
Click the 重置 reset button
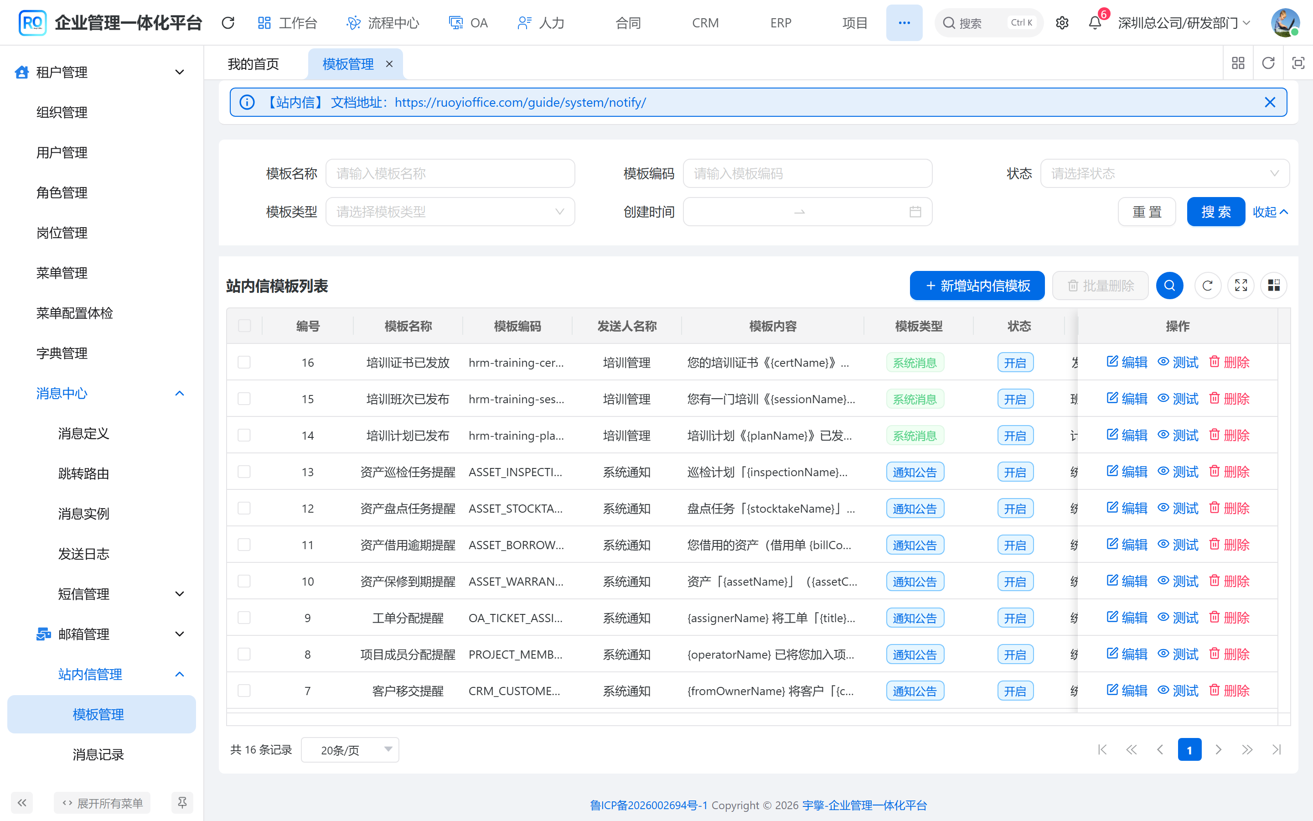tap(1147, 212)
